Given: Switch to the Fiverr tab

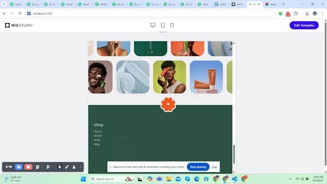Looking at the screenshot, I should [x=16, y=4].
